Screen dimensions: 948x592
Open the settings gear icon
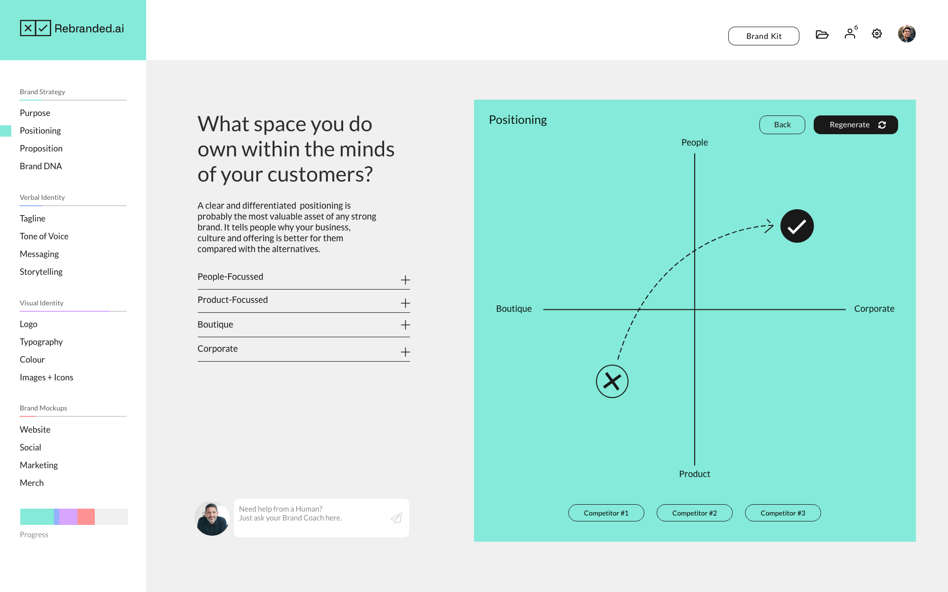click(x=877, y=34)
